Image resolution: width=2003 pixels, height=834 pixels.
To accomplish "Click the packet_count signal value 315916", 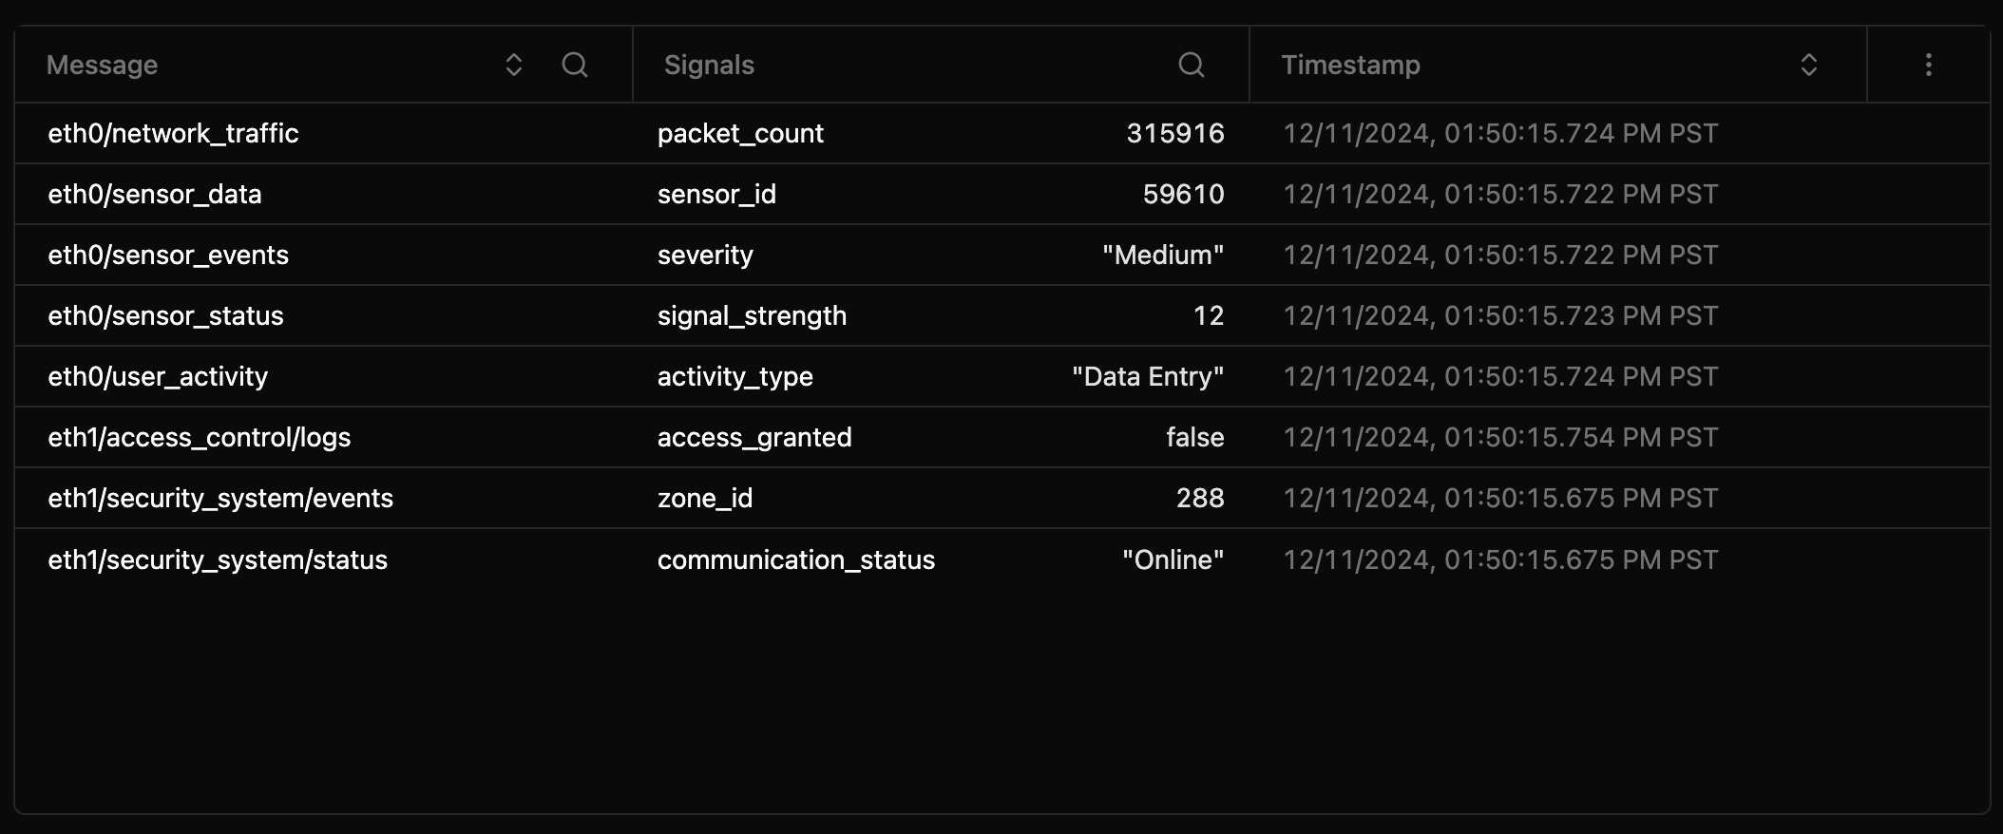I will click(x=1174, y=133).
